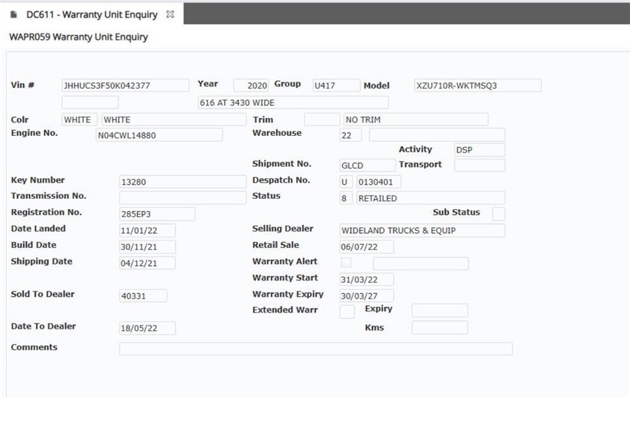Tick the Warranty Alert checkbox
This screenshot has height=430, width=630.
coord(346,263)
